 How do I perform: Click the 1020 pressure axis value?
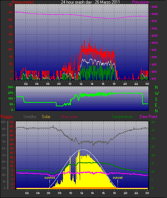[x=155, y=14]
